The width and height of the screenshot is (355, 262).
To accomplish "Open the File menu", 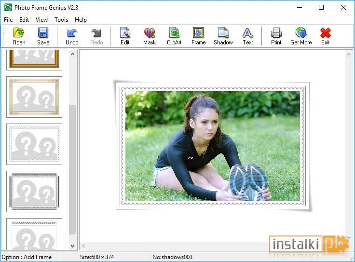I will coord(8,20).
